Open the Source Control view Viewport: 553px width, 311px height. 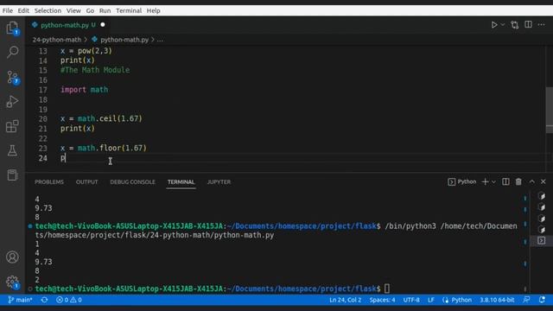point(12,77)
